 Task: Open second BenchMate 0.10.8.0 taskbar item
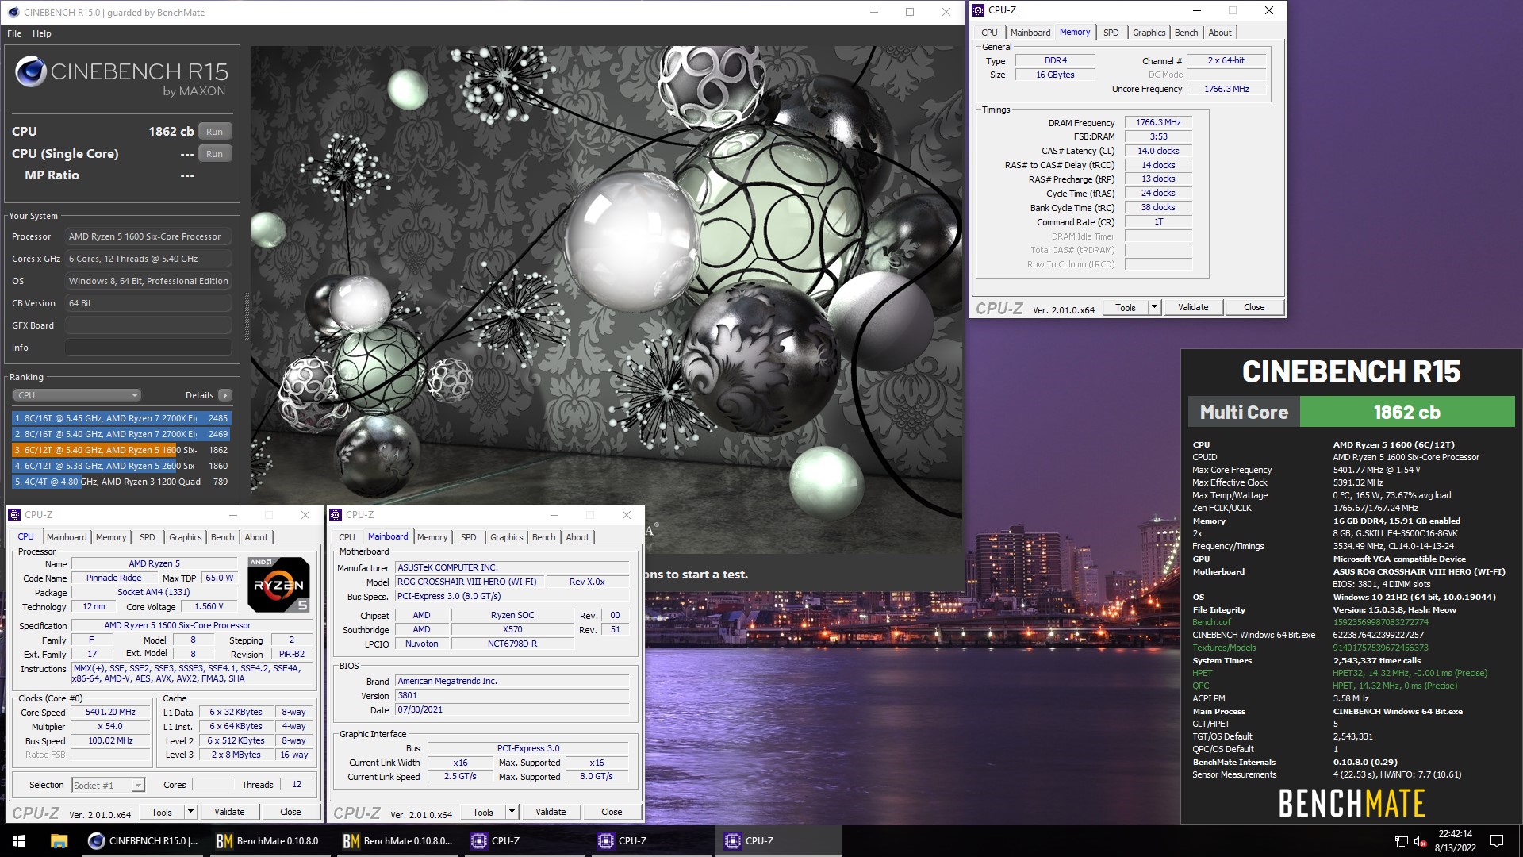point(397,841)
